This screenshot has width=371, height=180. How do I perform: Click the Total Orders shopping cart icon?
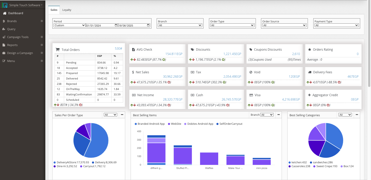click(57, 50)
